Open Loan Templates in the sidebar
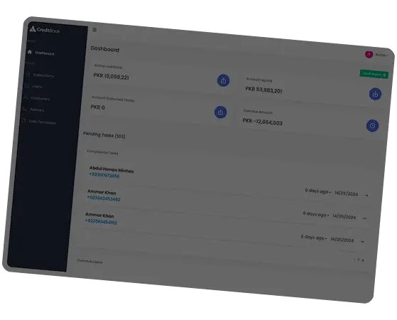 [39, 122]
